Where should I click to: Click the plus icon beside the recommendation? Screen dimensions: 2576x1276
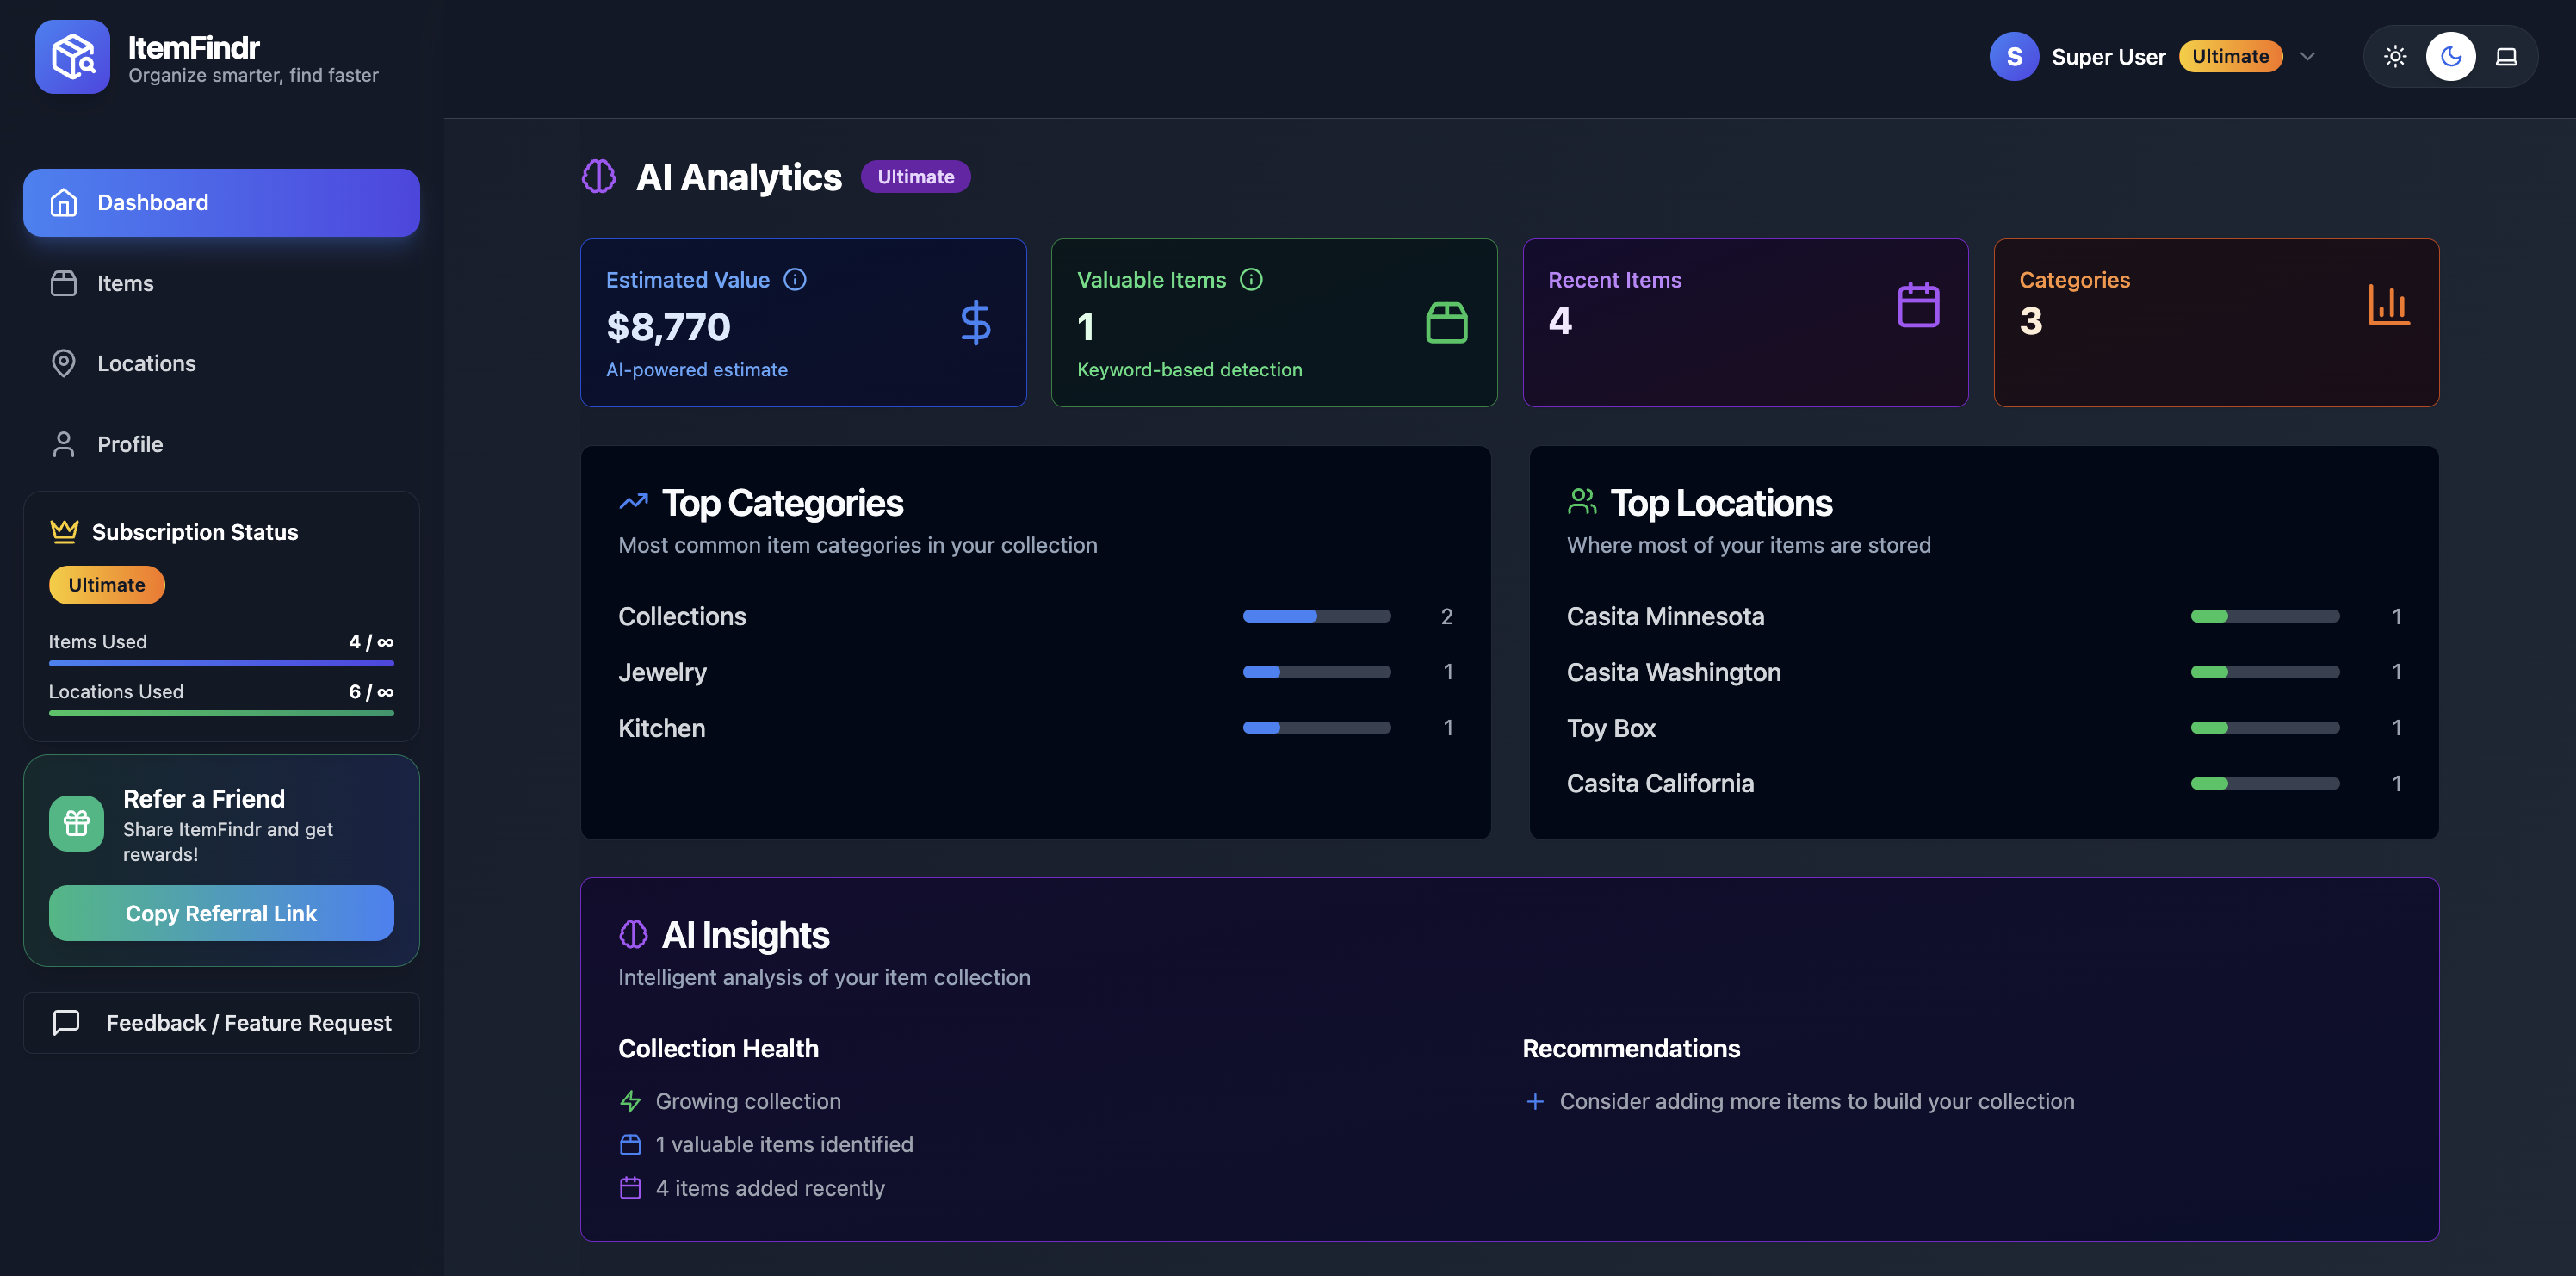[x=1535, y=1102]
